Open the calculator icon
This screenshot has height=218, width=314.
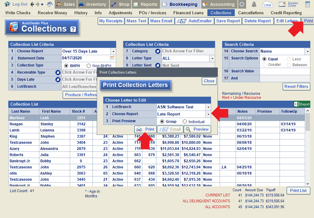(x=308, y=4)
